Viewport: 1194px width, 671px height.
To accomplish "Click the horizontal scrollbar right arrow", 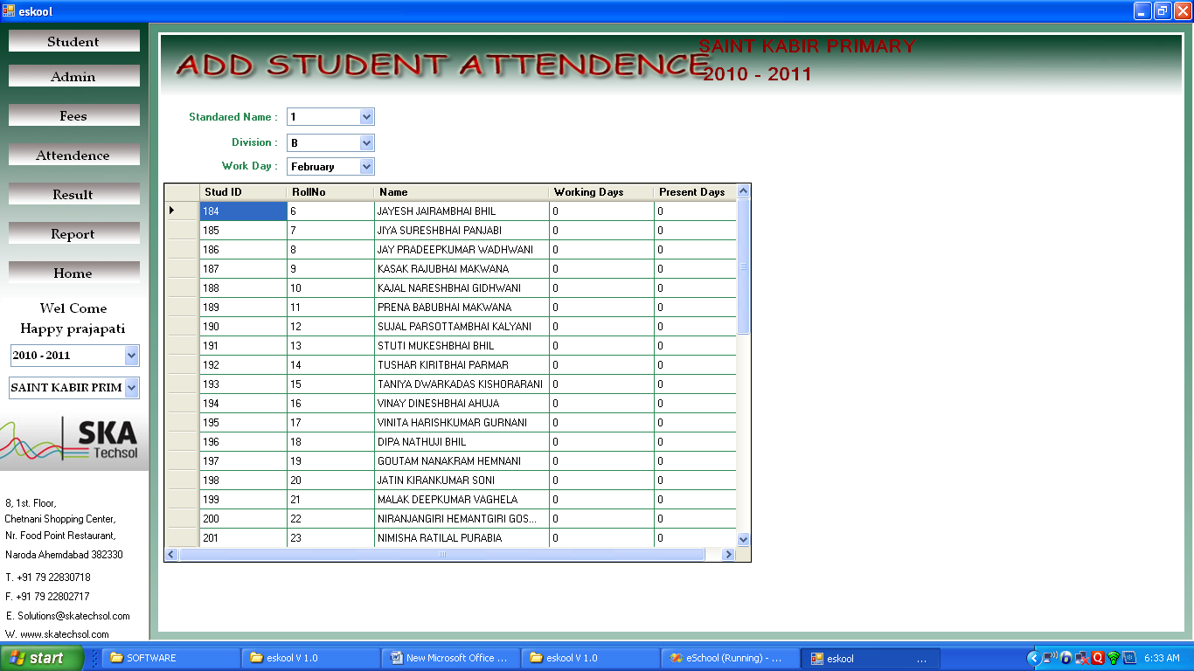I will coord(727,555).
